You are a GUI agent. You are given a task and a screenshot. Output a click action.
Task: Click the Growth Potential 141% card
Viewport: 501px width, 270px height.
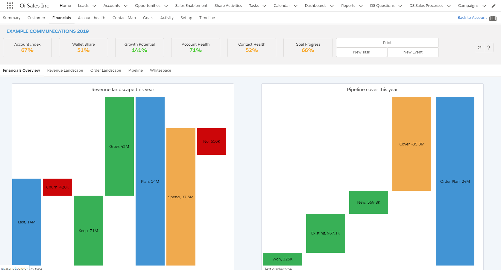point(139,47)
